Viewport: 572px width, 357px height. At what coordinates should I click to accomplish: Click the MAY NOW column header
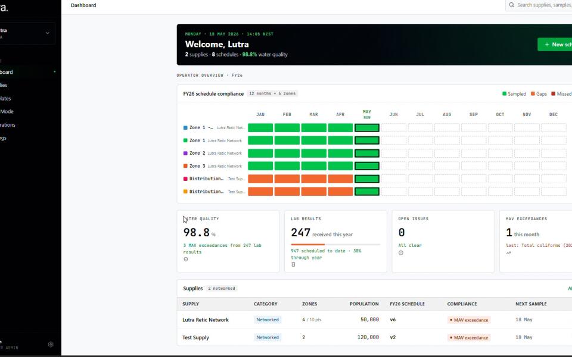(x=367, y=114)
